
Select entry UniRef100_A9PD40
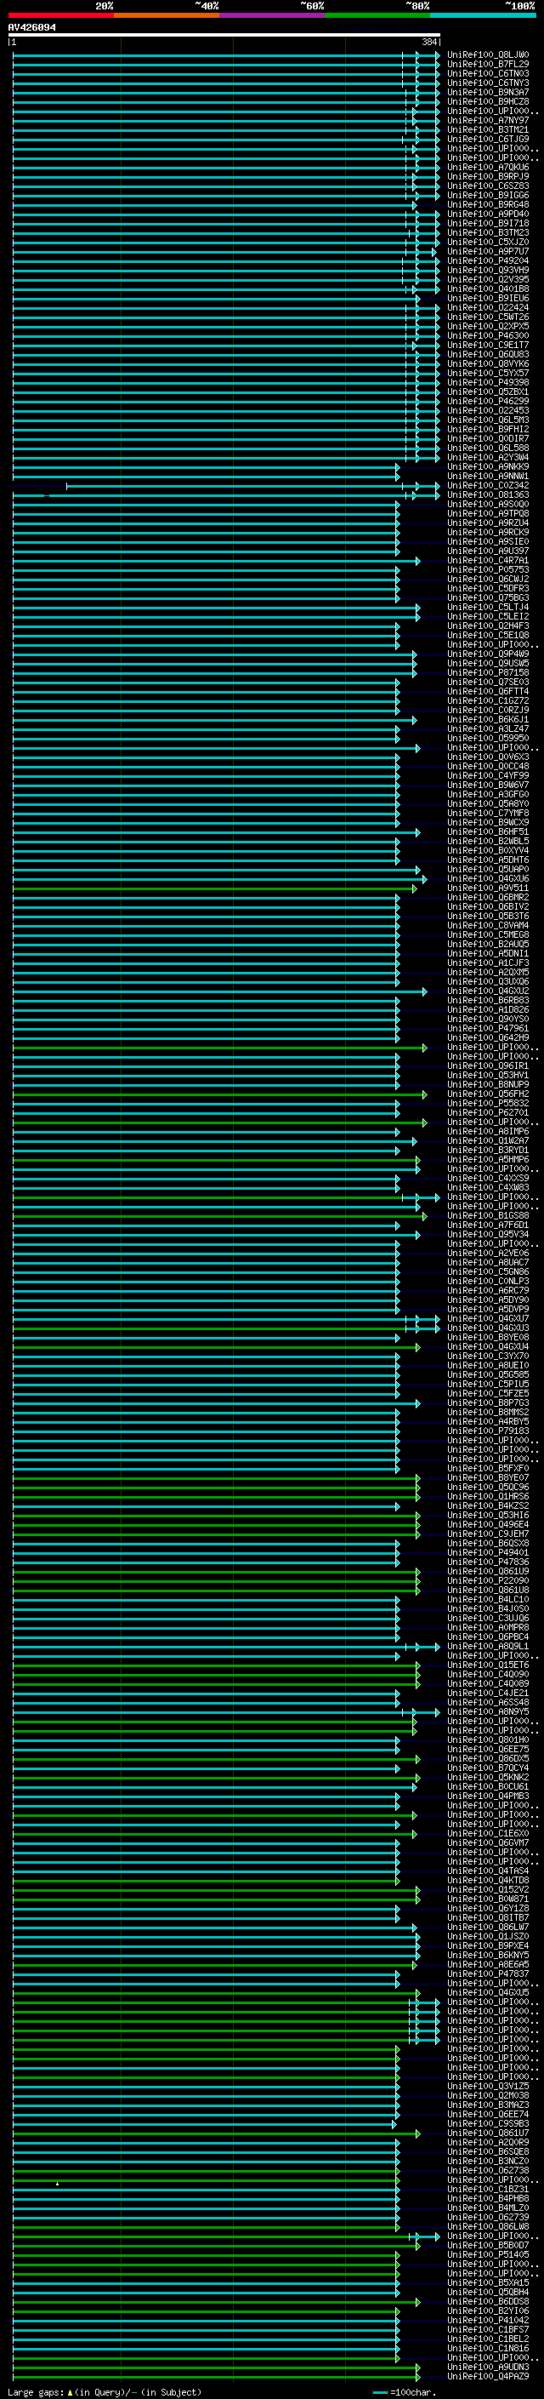click(x=488, y=214)
